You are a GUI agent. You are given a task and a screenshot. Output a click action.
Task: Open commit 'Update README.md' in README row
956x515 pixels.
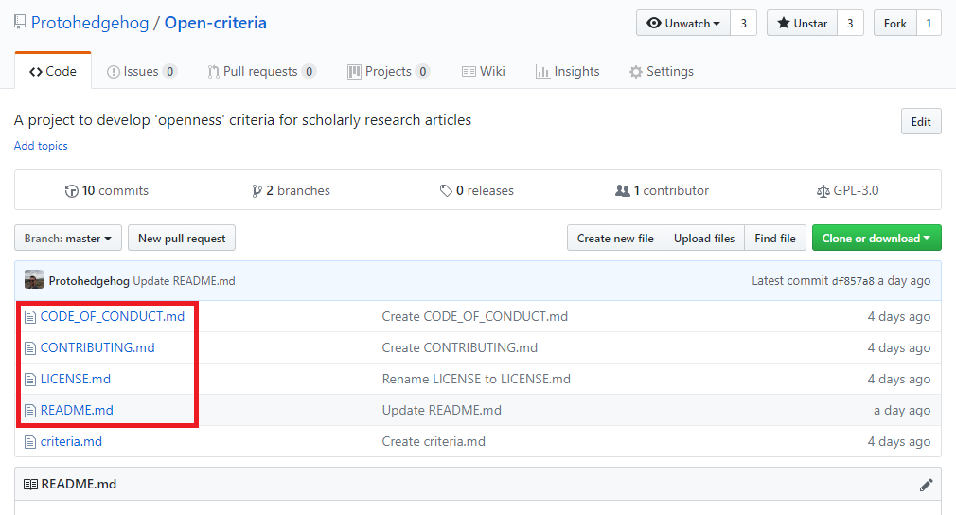441,410
